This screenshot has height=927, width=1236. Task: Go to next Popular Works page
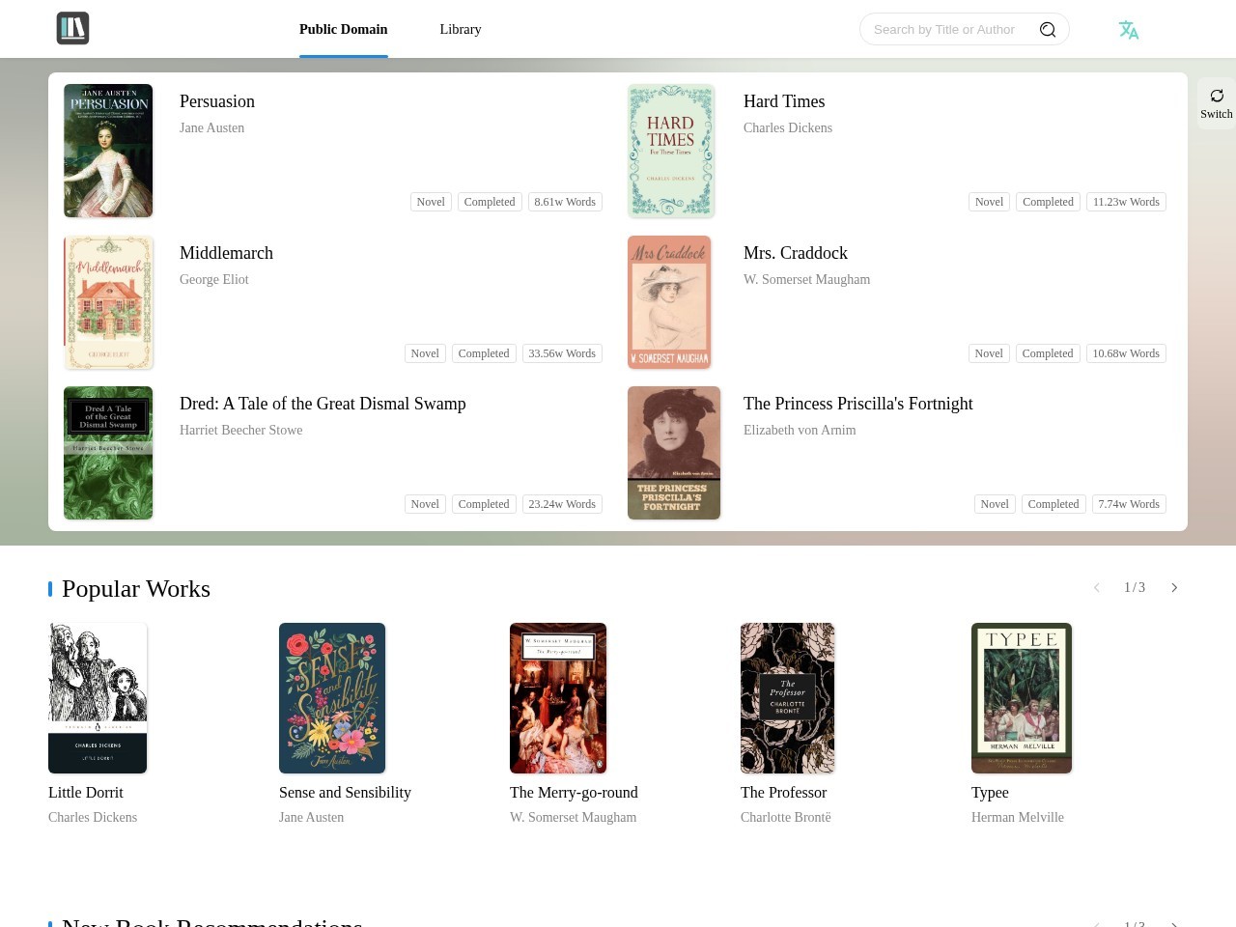1174,587
